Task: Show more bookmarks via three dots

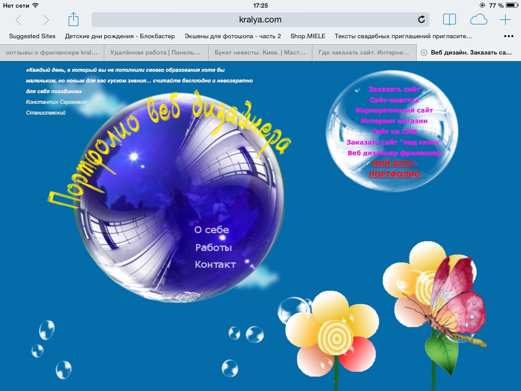Action: [509, 36]
